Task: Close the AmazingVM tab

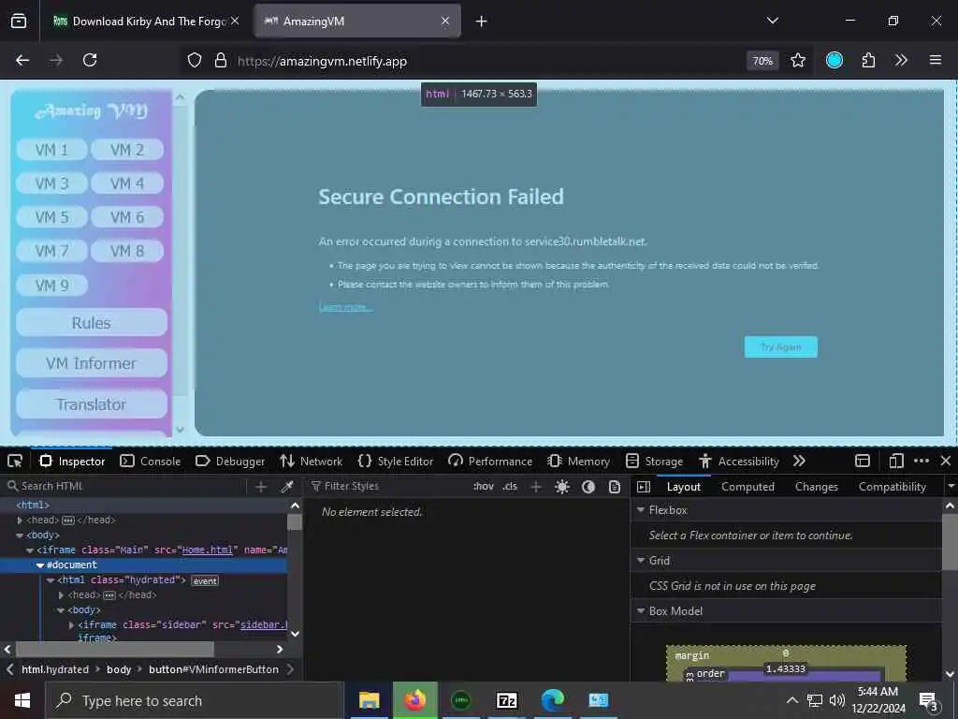Action: 445,22
